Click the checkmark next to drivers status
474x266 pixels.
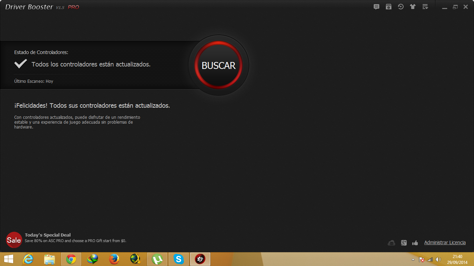click(20, 64)
